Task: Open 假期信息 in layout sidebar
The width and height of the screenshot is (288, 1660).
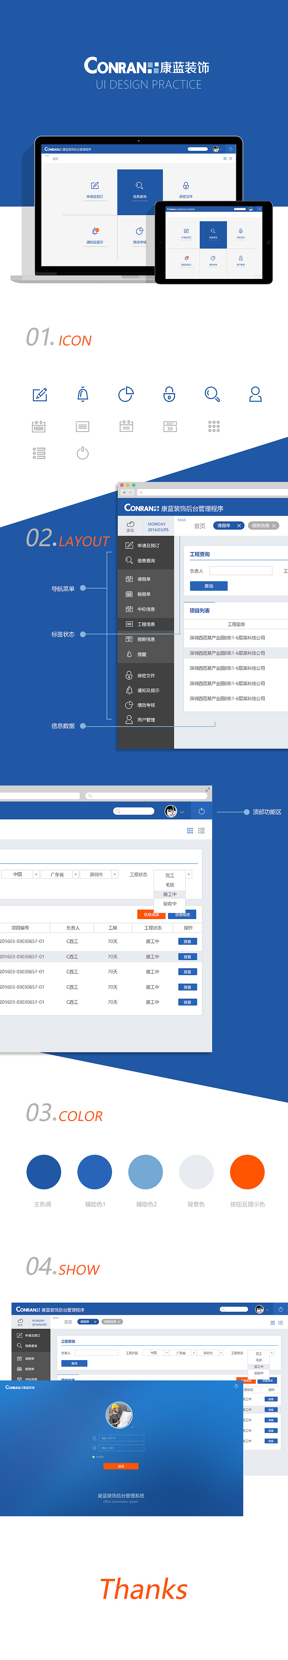Action: pyautogui.click(x=146, y=639)
